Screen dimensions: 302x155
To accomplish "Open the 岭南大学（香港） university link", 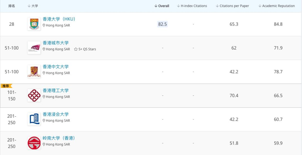I will pos(59,138).
